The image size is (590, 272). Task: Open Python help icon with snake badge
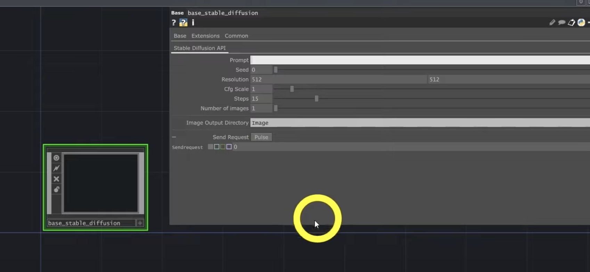pyautogui.click(x=183, y=23)
